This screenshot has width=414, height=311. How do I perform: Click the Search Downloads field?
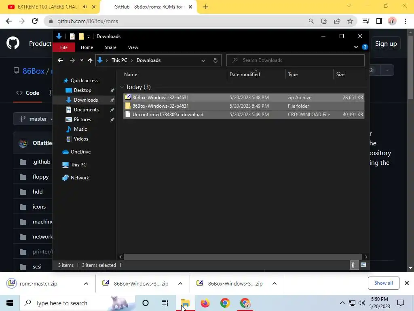click(296, 60)
